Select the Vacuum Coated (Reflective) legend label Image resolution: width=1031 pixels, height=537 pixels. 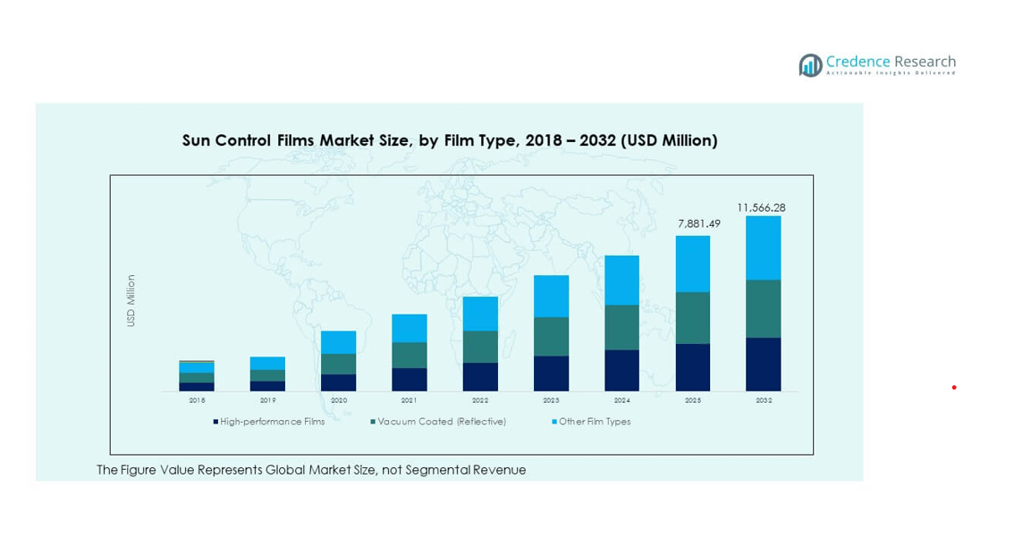(x=441, y=422)
